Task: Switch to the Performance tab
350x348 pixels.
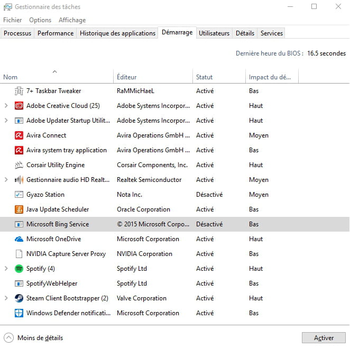Action: point(56,33)
